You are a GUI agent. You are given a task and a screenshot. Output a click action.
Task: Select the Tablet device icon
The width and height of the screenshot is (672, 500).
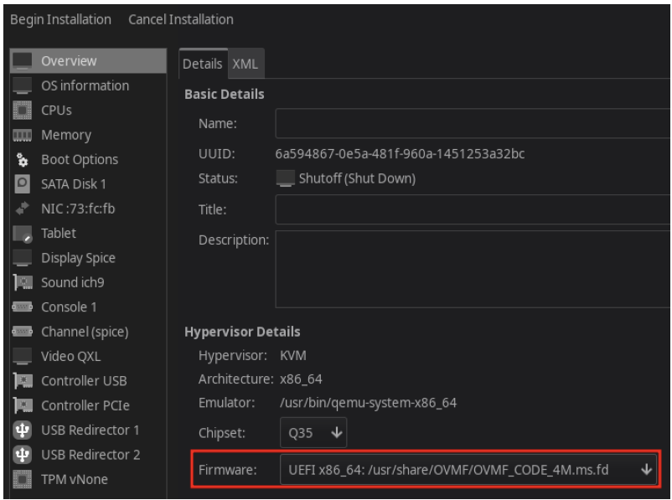pos(23,234)
